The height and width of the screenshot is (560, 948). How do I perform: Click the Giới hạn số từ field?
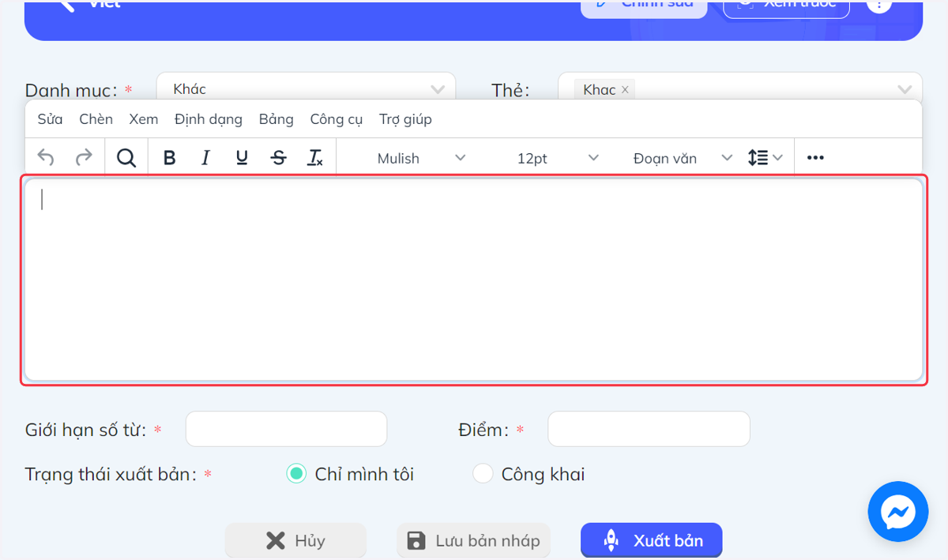pos(286,429)
